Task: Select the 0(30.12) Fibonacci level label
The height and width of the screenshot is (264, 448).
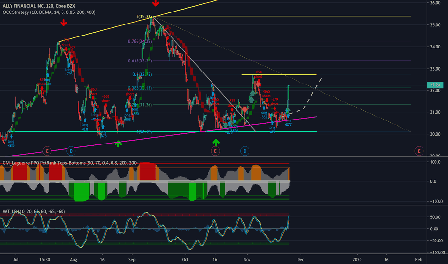Action: click(144, 132)
